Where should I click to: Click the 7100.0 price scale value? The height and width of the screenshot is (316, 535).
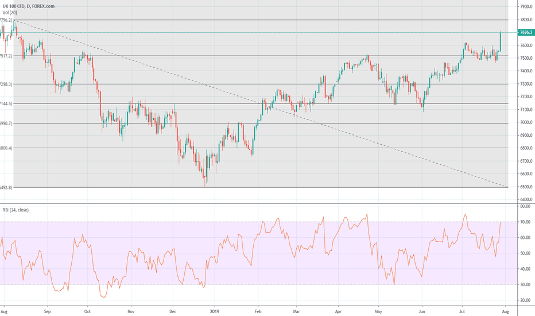coord(526,110)
